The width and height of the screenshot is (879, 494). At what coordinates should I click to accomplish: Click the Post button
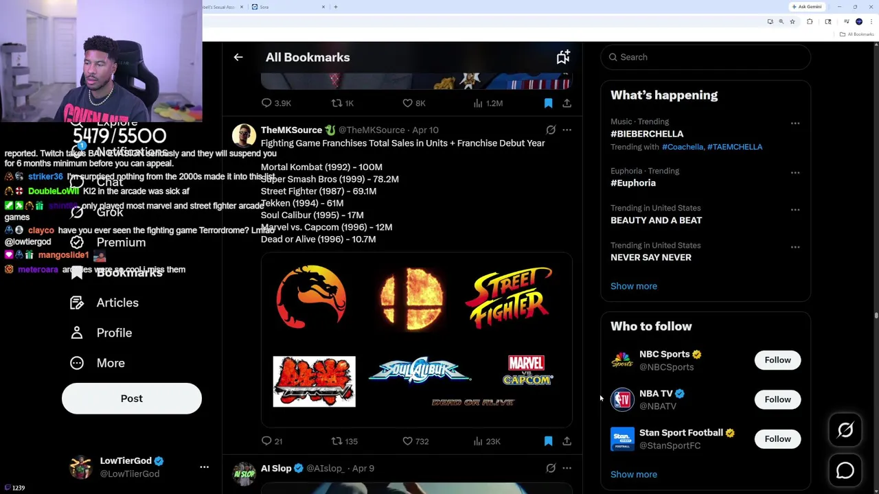coord(132,399)
